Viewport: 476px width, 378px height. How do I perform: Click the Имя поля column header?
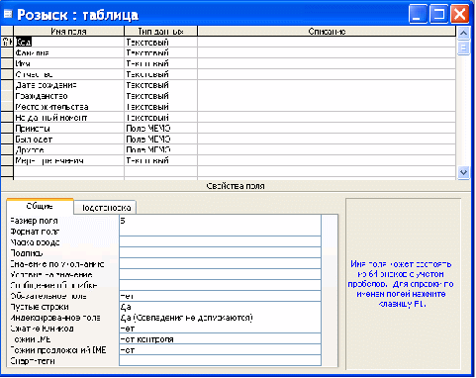68,32
